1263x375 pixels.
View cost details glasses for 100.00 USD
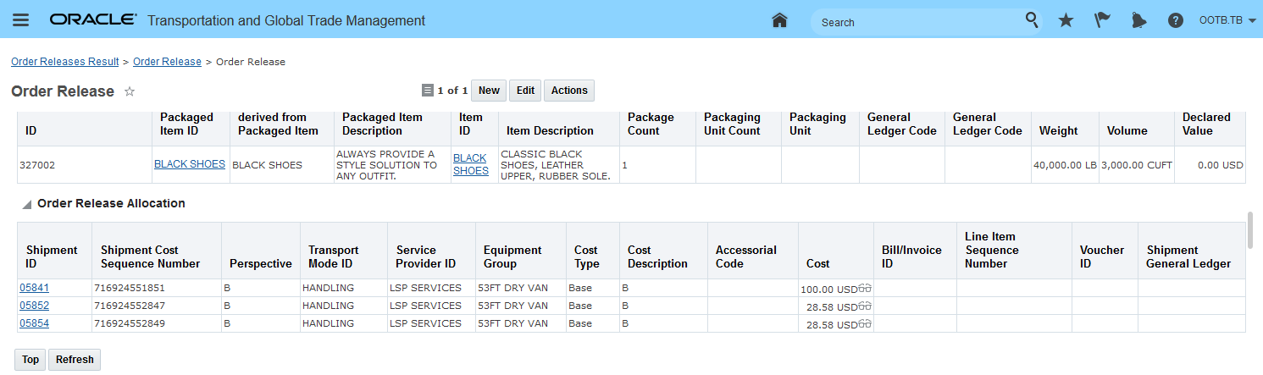[x=865, y=288]
